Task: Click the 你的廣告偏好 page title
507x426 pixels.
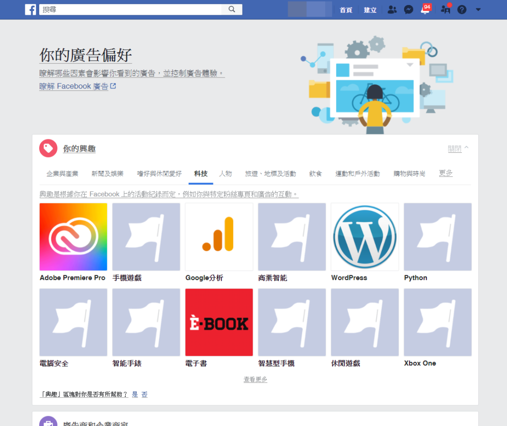Action: point(85,55)
